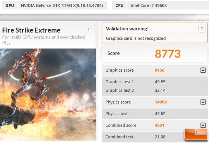
Task: Select the 'Combined test' label
Action: point(119,137)
